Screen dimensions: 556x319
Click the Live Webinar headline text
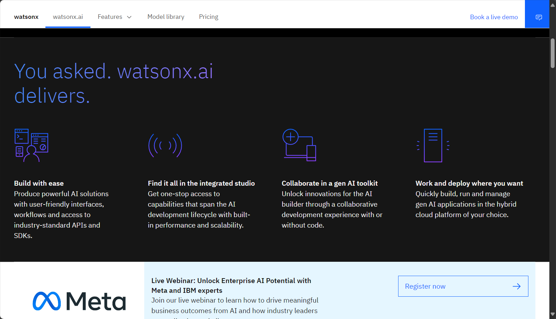231,285
